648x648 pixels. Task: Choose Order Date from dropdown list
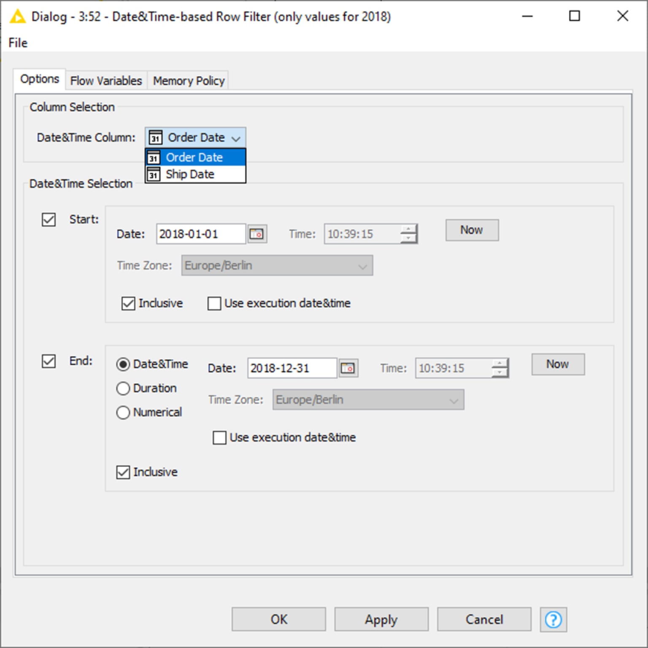click(195, 157)
